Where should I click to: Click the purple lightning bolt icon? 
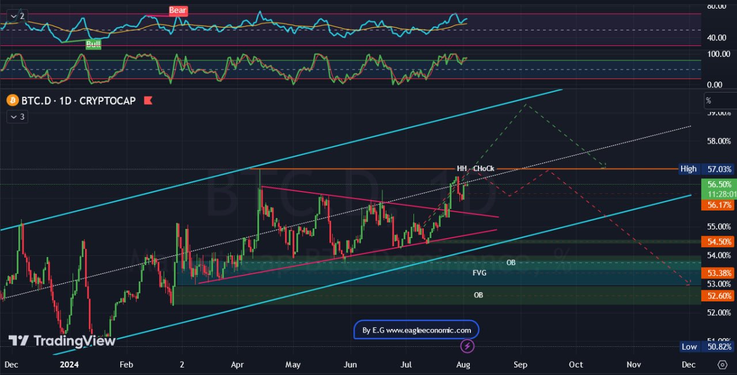468,346
